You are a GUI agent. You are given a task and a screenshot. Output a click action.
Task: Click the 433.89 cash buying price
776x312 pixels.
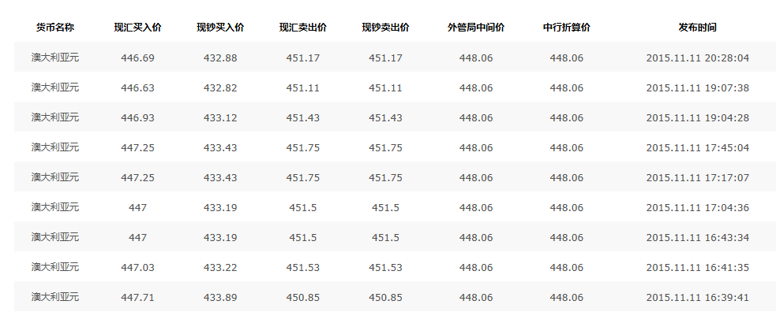pyautogui.click(x=220, y=298)
